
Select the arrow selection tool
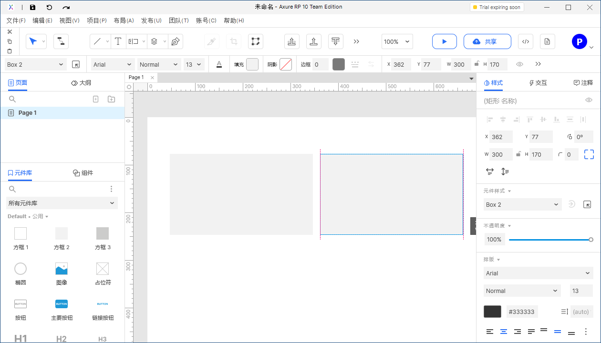point(33,41)
